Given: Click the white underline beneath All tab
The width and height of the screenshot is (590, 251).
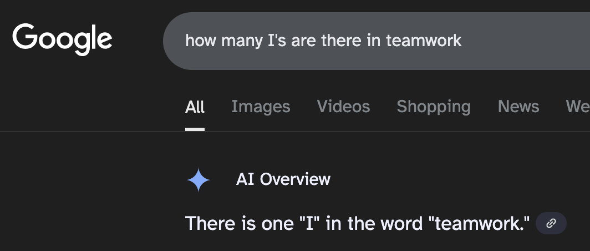Looking at the screenshot, I should point(195,129).
